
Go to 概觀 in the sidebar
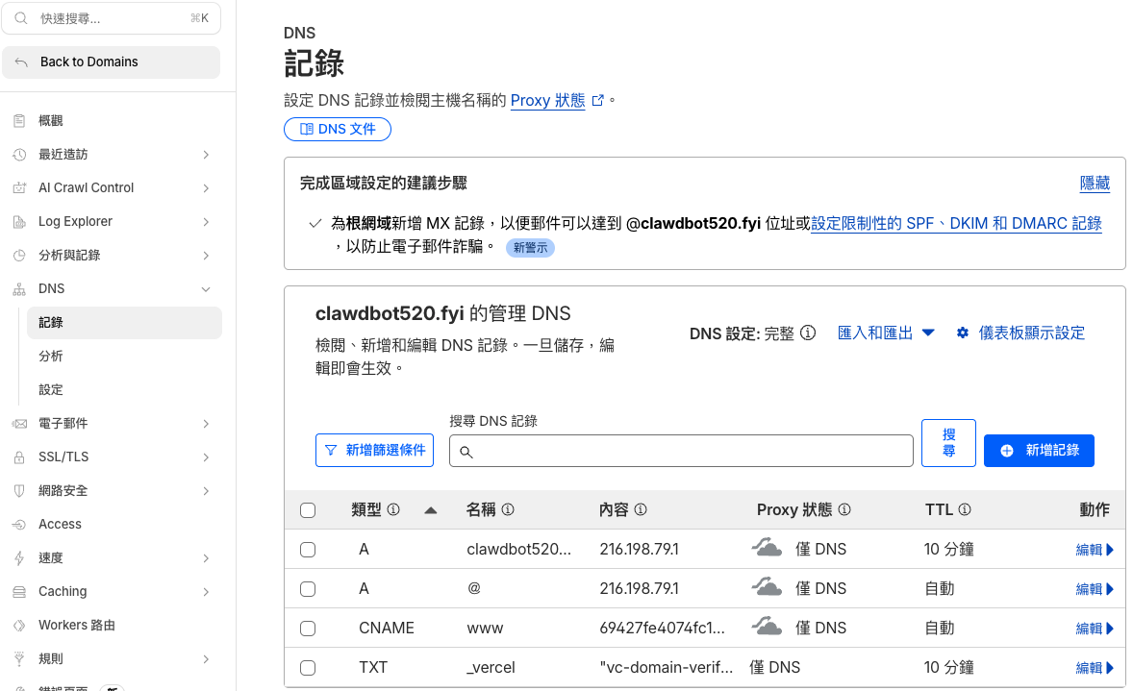51,121
